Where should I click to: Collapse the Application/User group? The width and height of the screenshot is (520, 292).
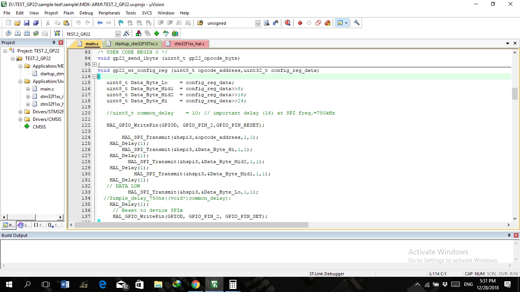pos(20,81)
